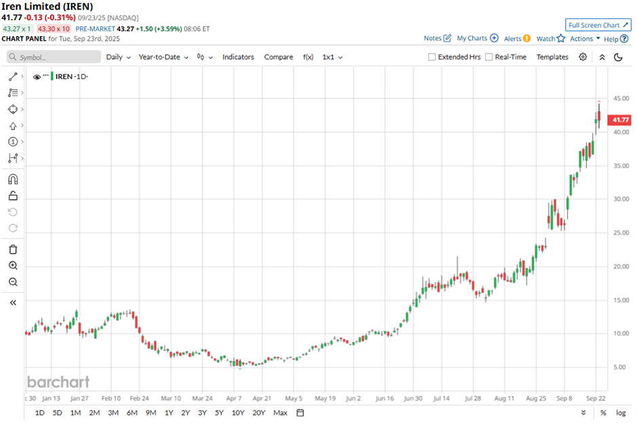This screenshot has height=425, width=637.
Task: Open the custom date range calendar
Action: tap(300, 413)
